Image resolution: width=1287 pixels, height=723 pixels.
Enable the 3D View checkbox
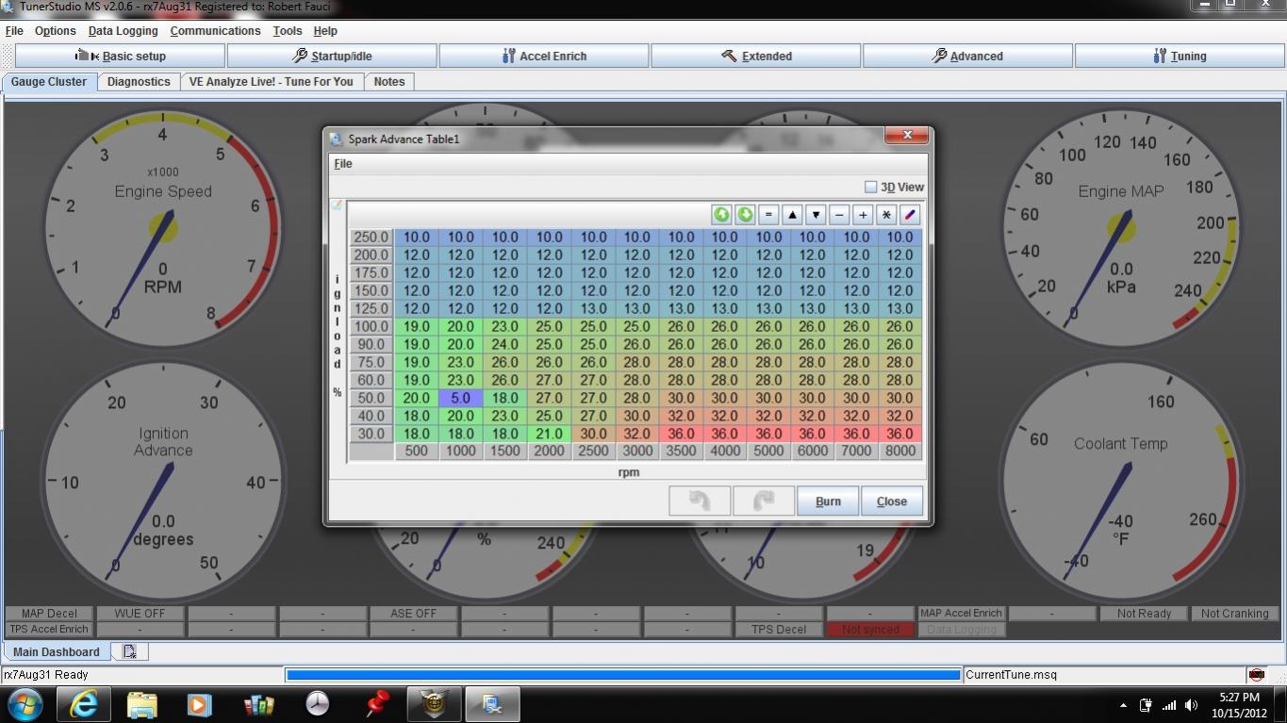pyautogui.click(x=871, y=187)
